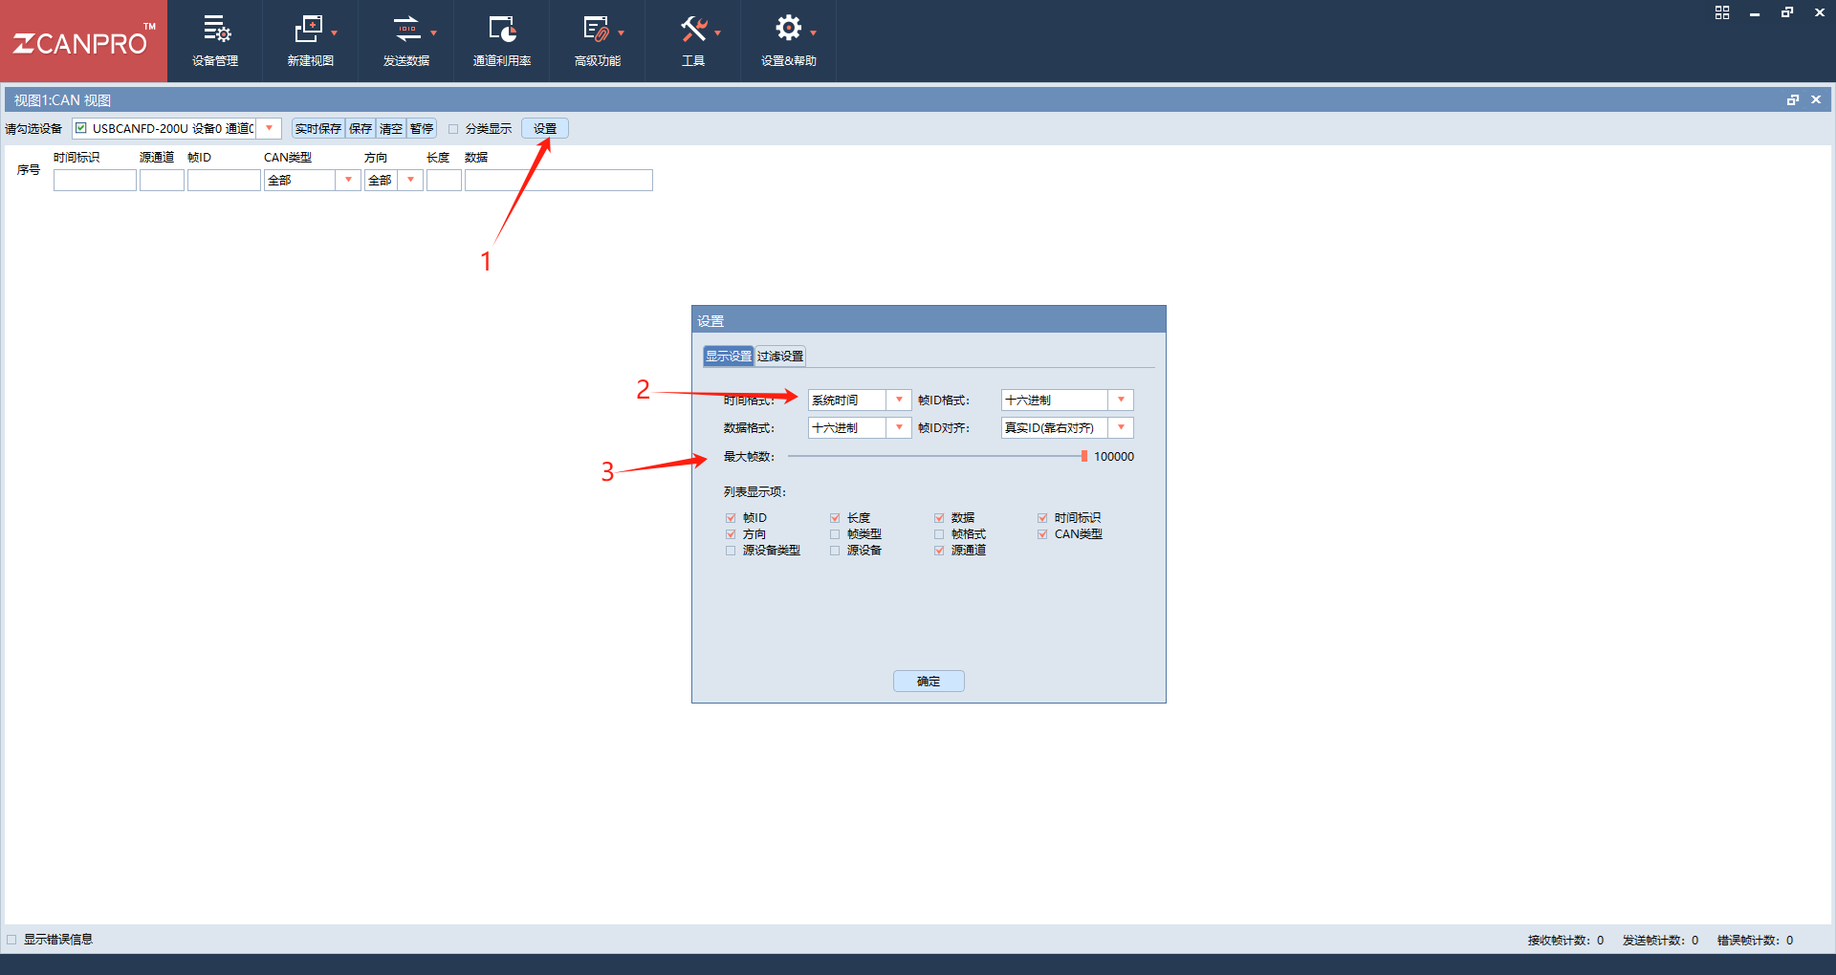Open 设置 button in CAN view toolbar

(x=545, y=129)
